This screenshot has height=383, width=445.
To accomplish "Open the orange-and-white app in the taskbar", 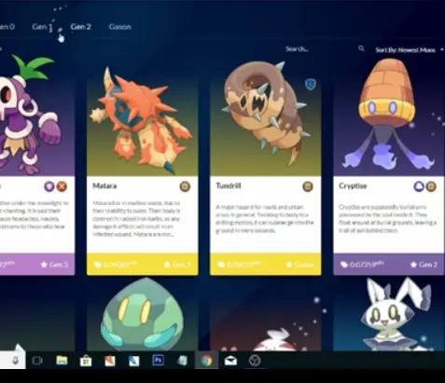I will coord(110,361).
